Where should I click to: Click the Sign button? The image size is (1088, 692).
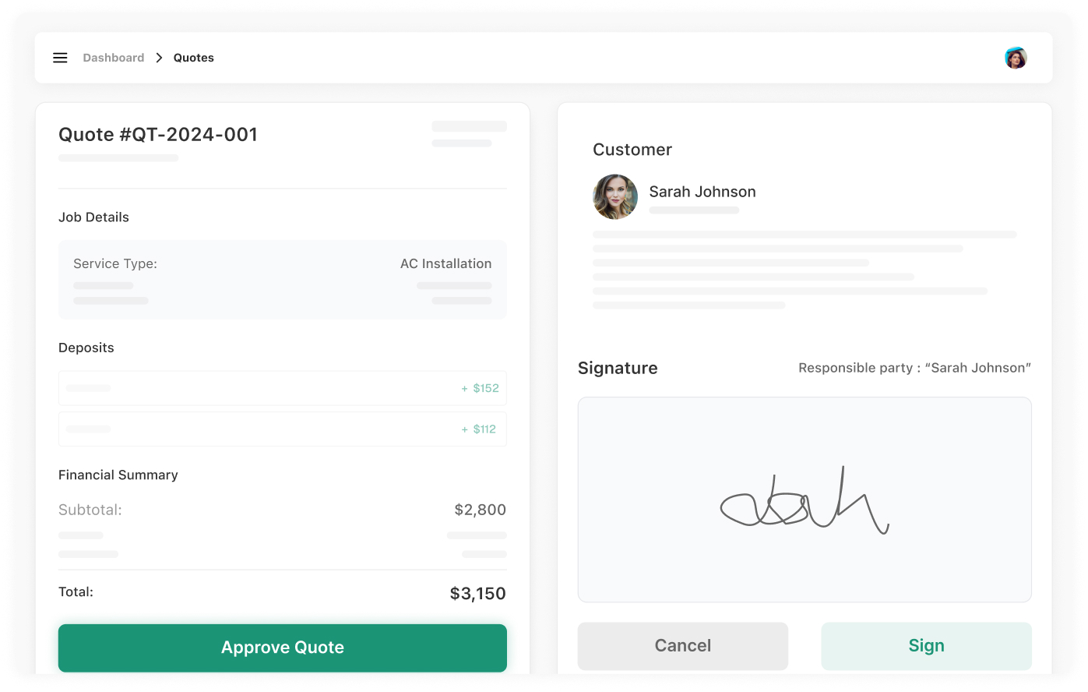[x=925, y=645]
